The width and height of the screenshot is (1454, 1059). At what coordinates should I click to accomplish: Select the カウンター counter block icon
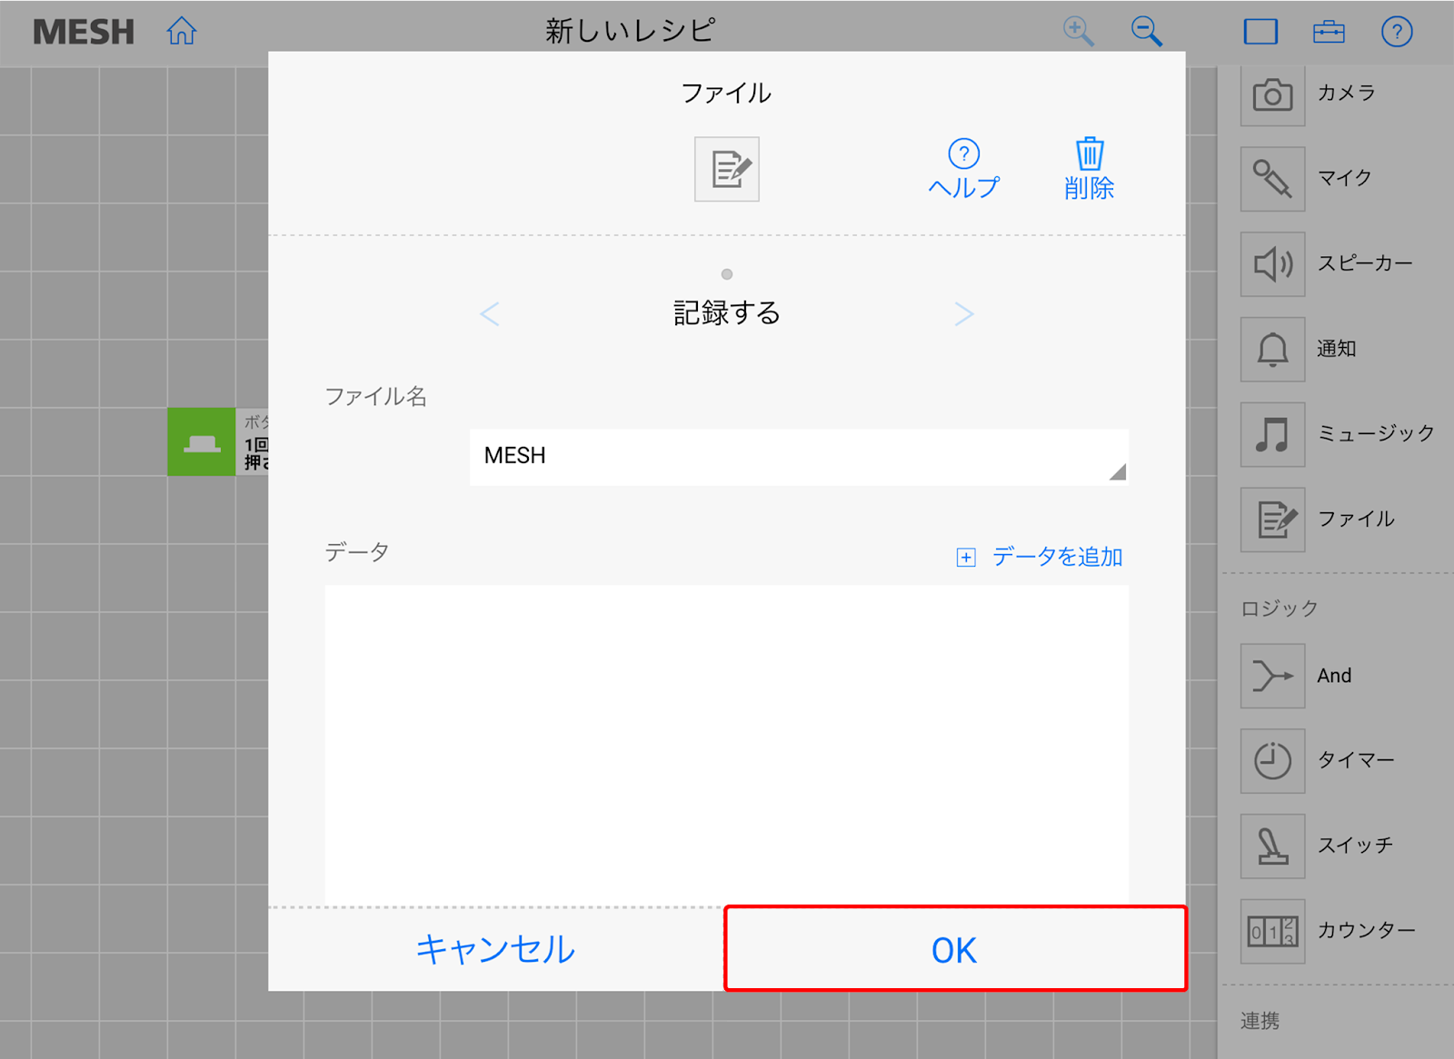coord(1272,932)
